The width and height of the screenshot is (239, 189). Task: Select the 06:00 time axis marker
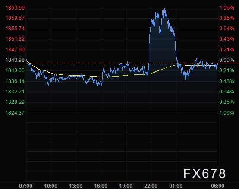217,186
